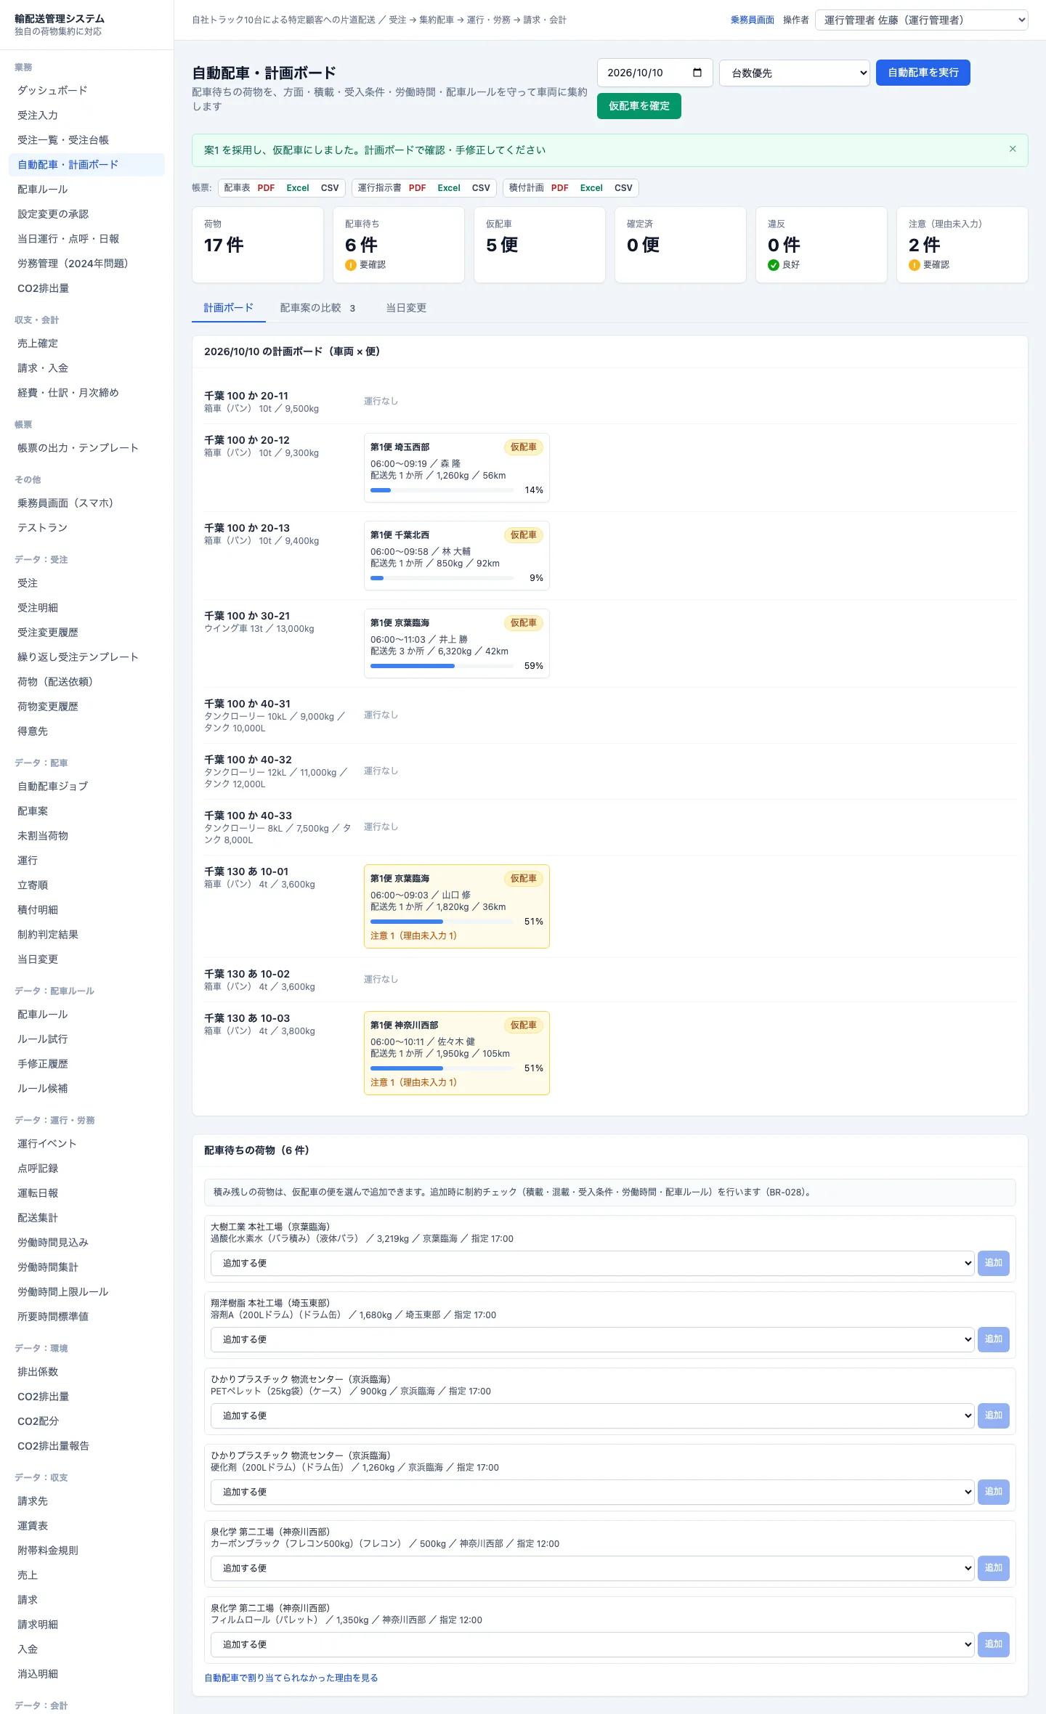
Task: Open the operator selection dropdown
Action: pyautogui.click(x=922, y=20)
